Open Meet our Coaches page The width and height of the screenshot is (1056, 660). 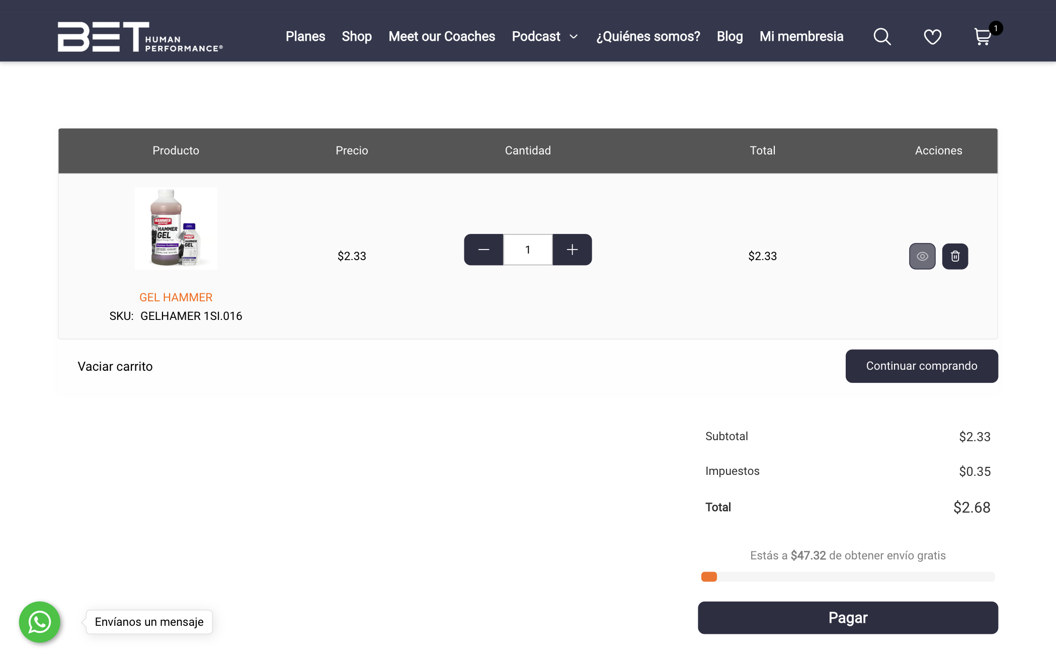[442, 37]
